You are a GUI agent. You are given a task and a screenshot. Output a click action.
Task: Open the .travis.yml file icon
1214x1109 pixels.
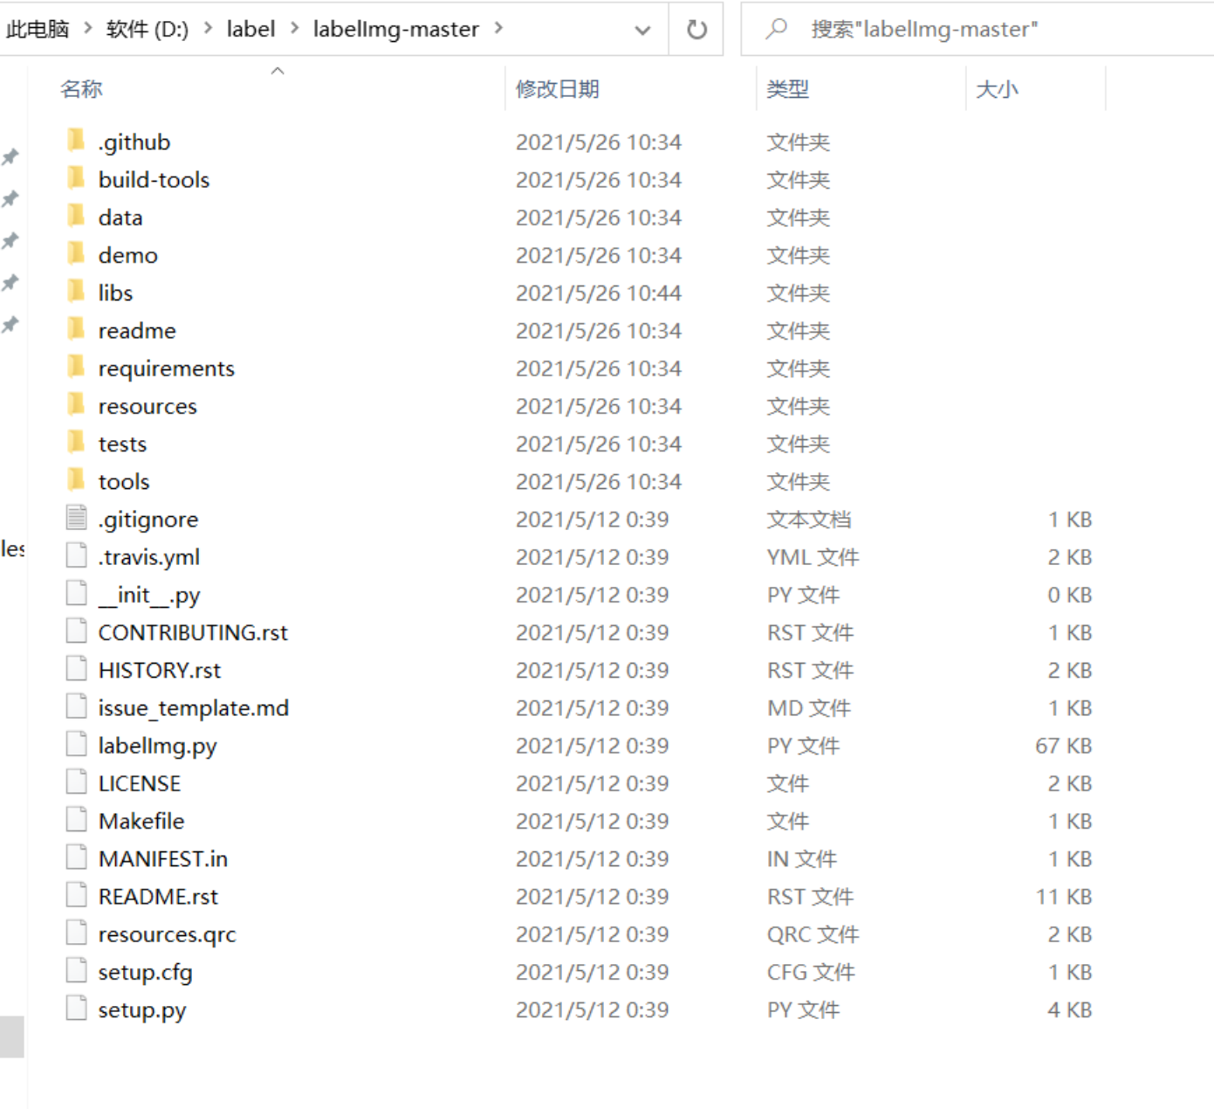click(76, 554)
